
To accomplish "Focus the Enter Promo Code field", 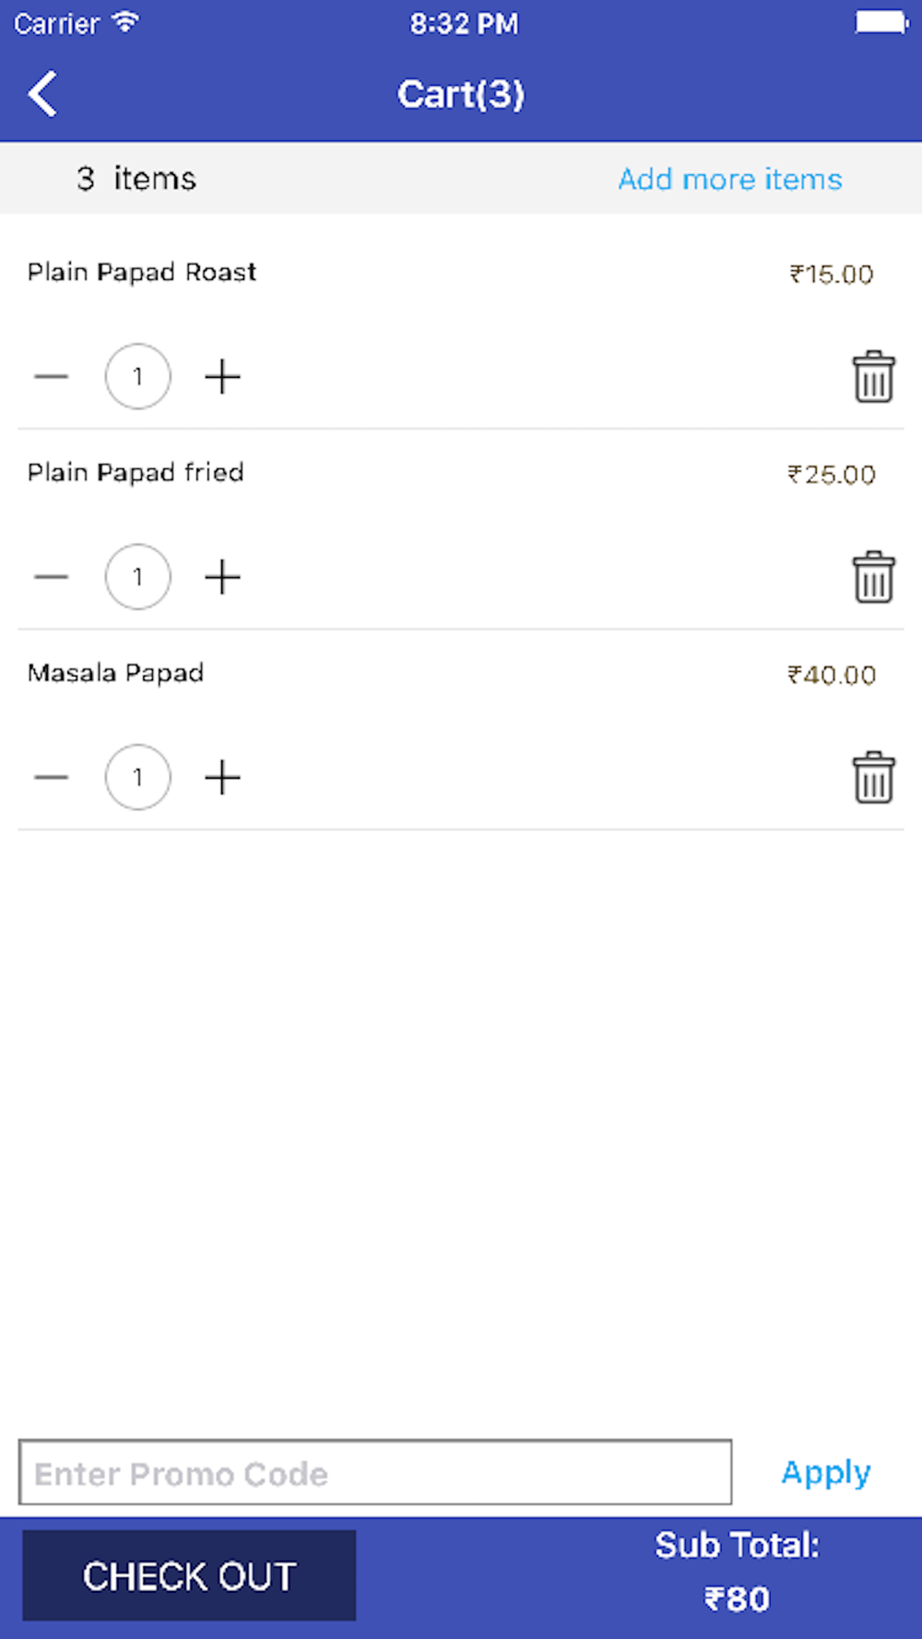I will (x=375, y=1472).
